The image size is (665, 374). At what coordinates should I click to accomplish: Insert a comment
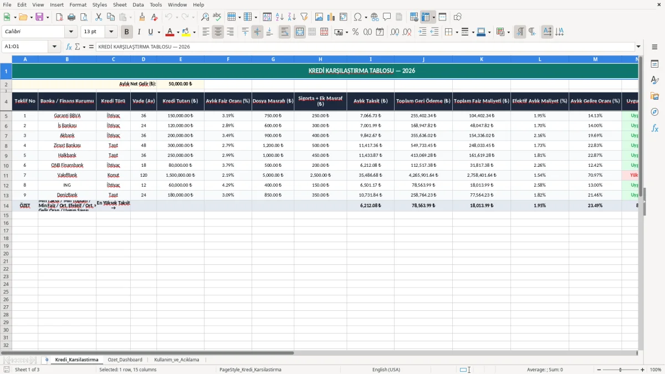click(387, 17)
